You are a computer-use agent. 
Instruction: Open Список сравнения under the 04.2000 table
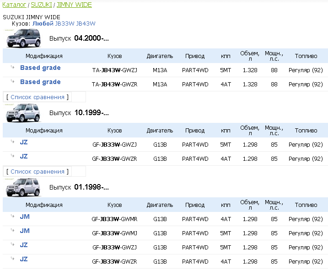(37, 97)
